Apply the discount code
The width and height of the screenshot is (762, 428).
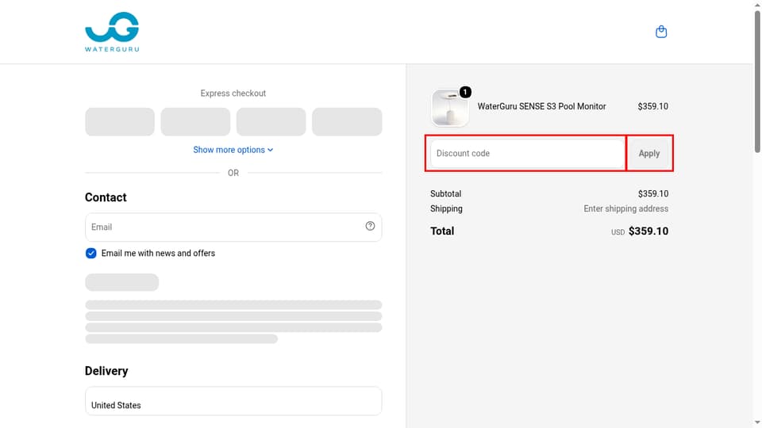point(648,153)
